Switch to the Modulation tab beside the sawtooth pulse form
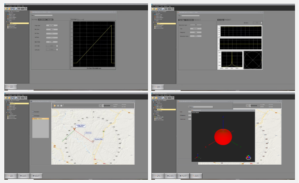The height and width of the screenshot is (183, 299). pos(50,20)
